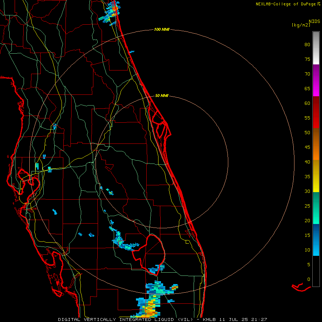Click the Lake Okeechobee outline on the map
The image size is (322, 322).
(x=148, y=255)
